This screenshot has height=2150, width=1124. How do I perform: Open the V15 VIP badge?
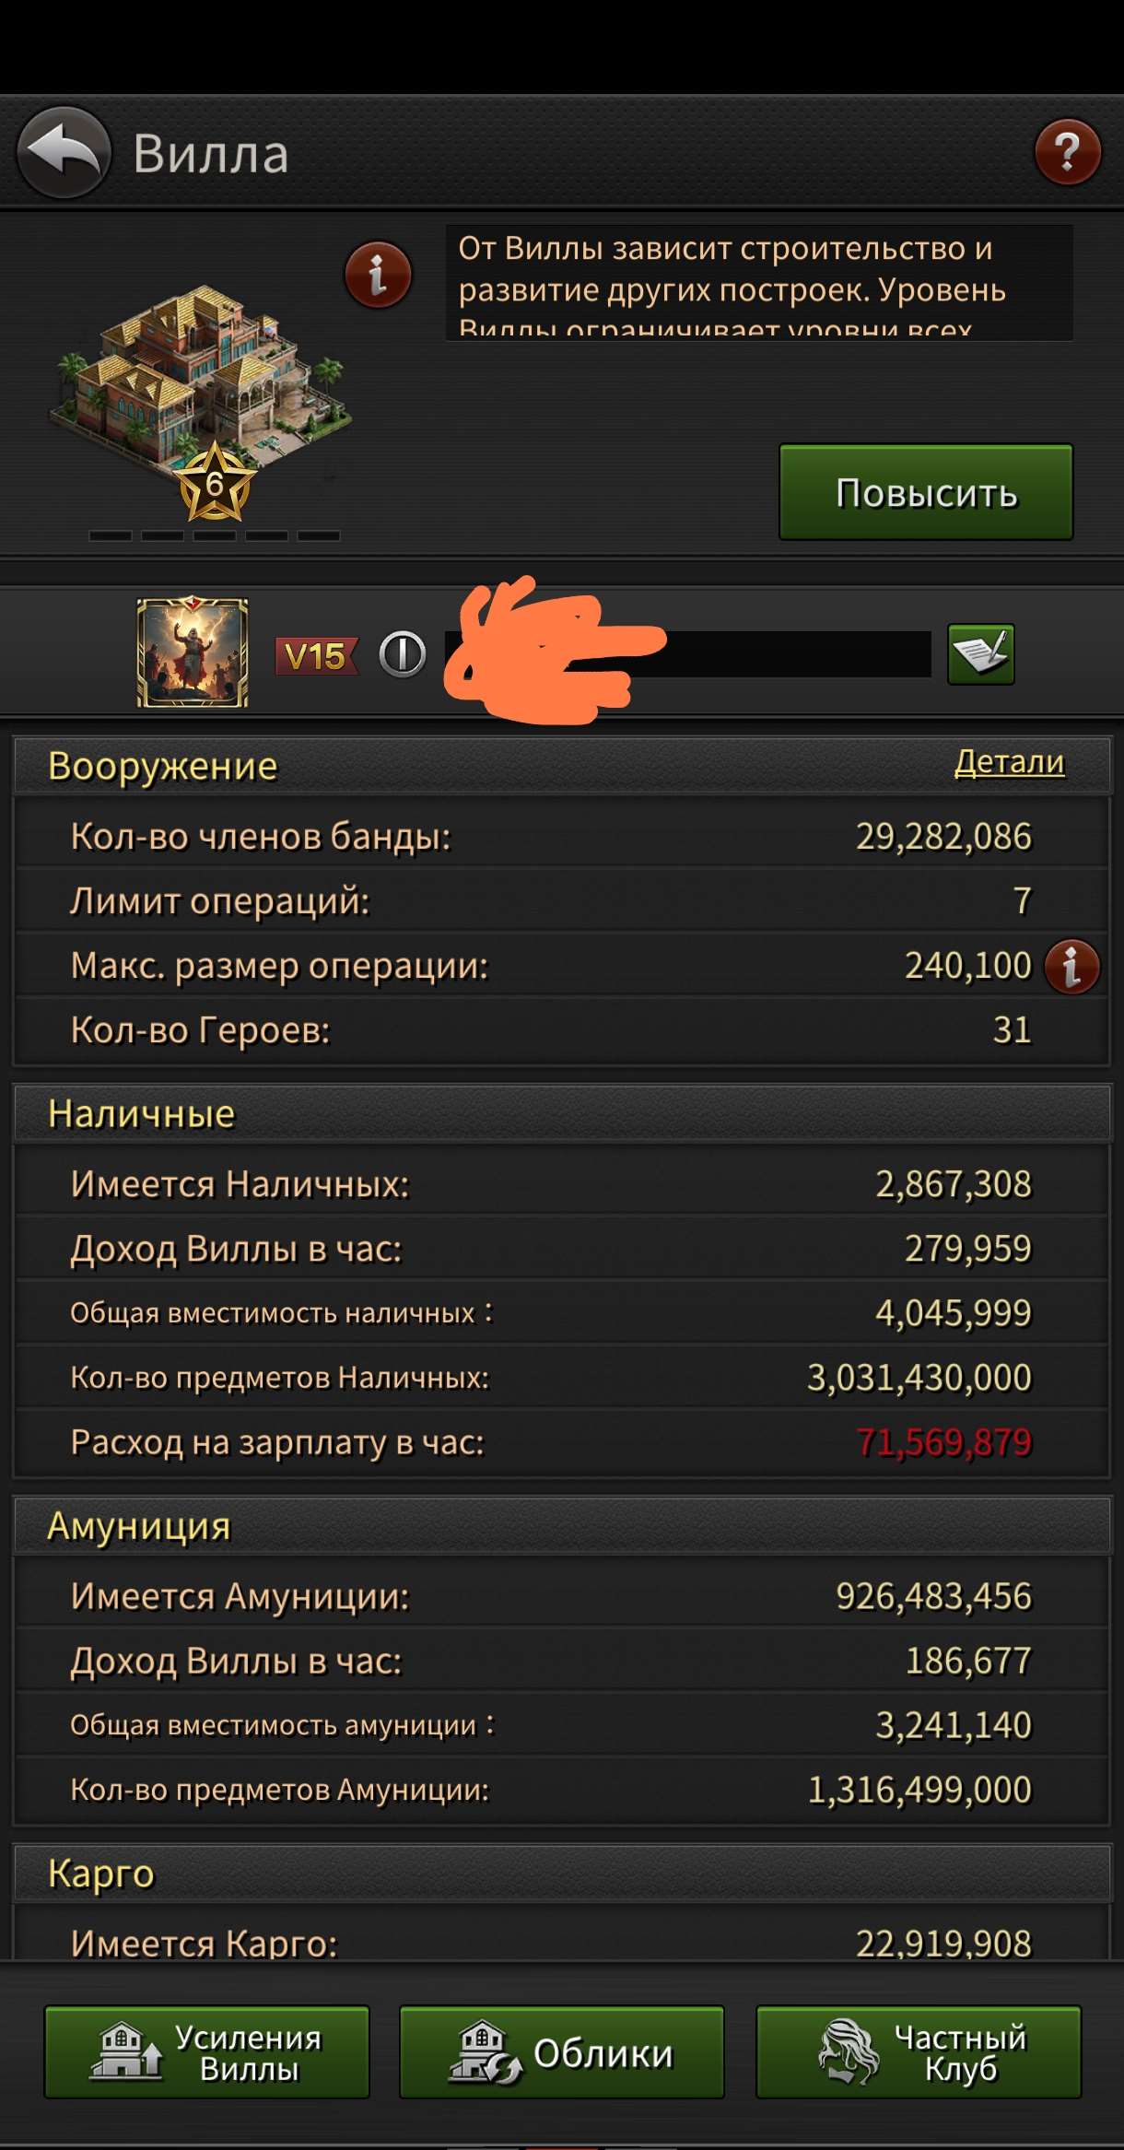click(x=316, y=656)
